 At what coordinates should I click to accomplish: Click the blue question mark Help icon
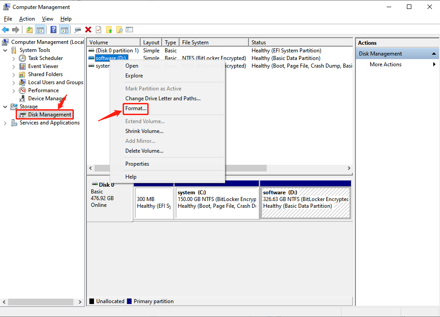(53, 30)
